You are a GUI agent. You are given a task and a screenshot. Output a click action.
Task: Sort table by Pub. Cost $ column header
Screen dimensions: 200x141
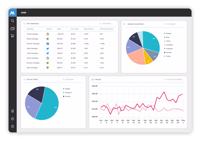(75, 29)
